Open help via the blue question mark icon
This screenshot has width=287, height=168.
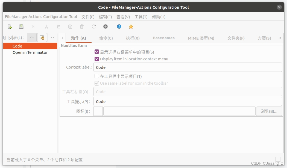(x=119, y=26)
